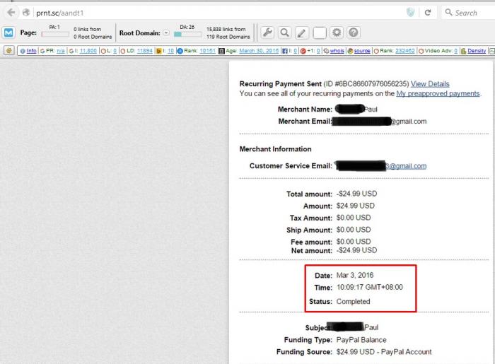The width and height of the screenshot is (495, 364).
Task: Click the Alexa Rank 10151 link
Action: pos(208,50)
